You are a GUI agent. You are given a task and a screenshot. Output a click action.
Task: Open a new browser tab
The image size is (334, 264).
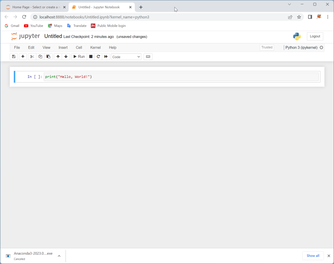pos(141,7)
